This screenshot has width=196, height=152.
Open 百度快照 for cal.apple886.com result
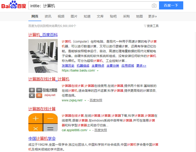tap(101, 130)
